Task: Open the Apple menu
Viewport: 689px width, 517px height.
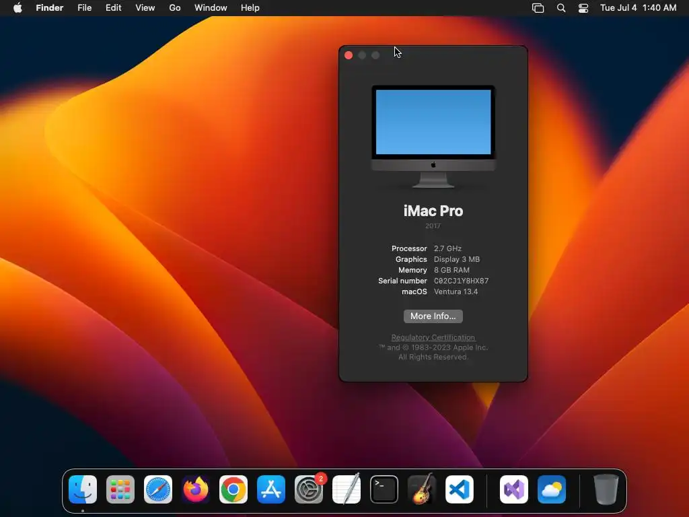Action: [x=17, y=8]
